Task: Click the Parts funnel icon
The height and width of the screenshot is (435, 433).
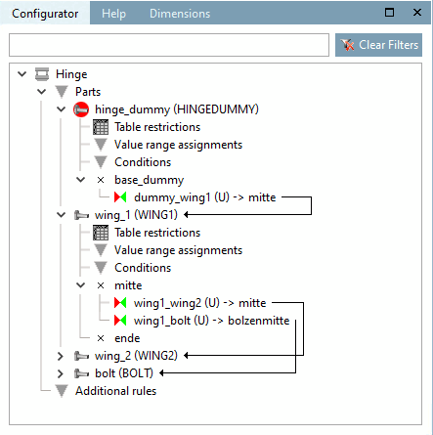Action: point(62,92)
